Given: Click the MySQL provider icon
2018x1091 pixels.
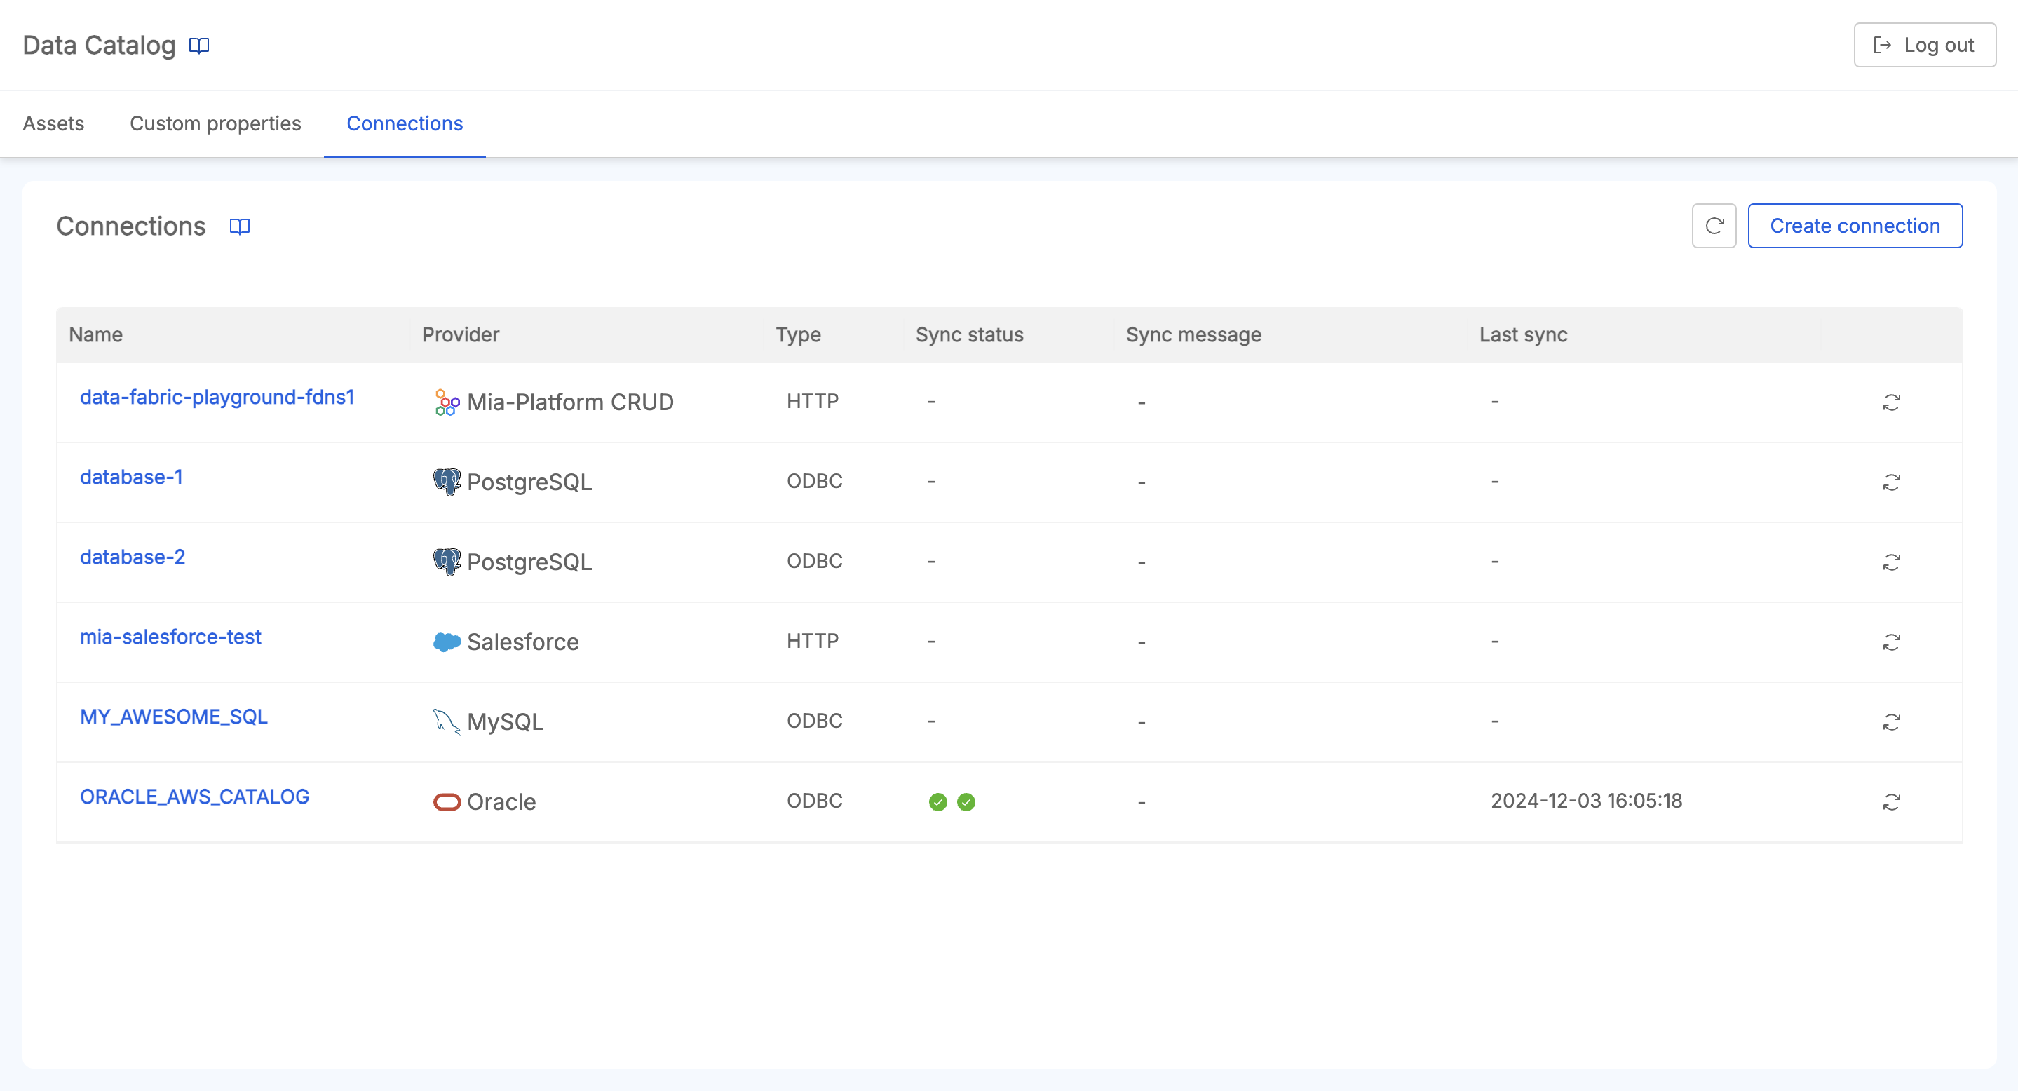Looking at the screenshot, I should (x=446, y=721).
